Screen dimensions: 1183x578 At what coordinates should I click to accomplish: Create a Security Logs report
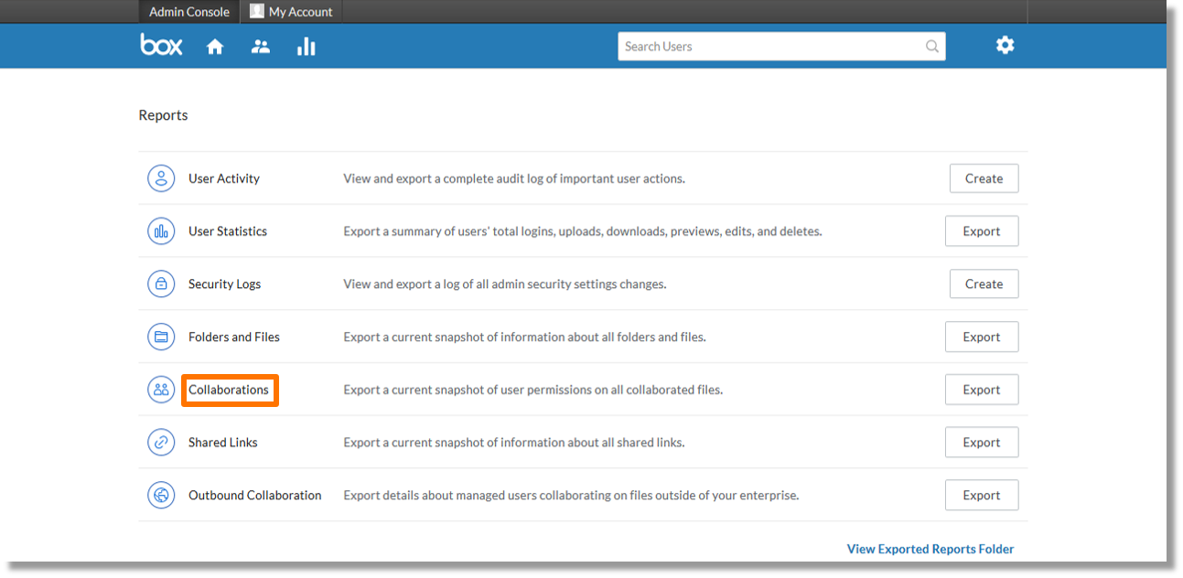984,284
